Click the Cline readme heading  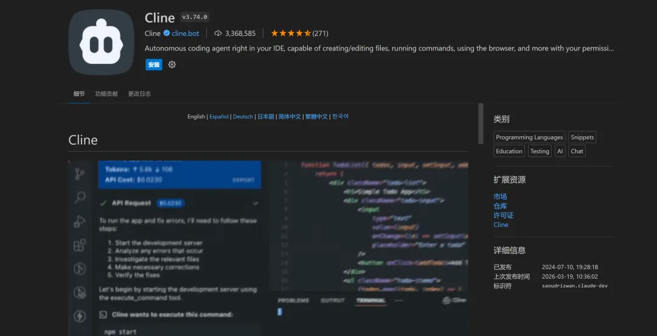point(83,139)
